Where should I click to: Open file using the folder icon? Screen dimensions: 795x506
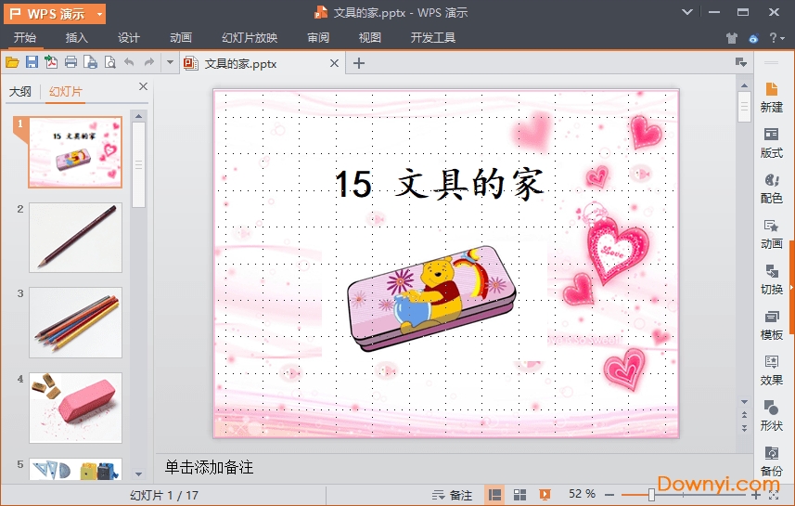[x=12, y=62]
